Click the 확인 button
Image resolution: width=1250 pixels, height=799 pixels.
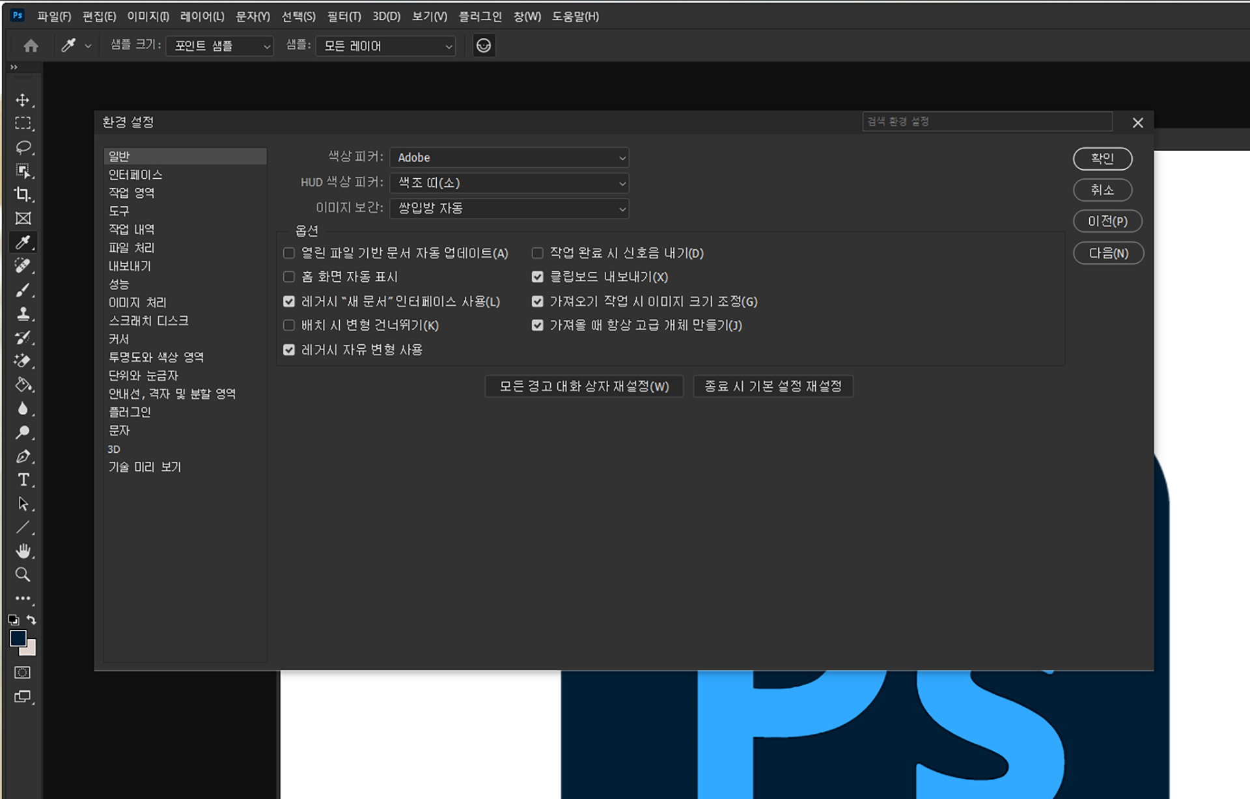1102,158
